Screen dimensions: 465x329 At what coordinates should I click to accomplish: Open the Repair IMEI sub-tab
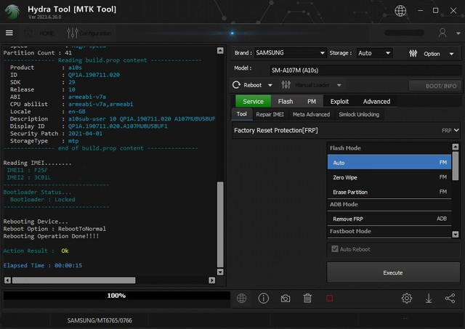pyautogui.click(x=270, y=115)
